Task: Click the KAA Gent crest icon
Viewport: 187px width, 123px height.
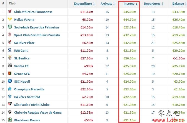Action: point(10,51)
